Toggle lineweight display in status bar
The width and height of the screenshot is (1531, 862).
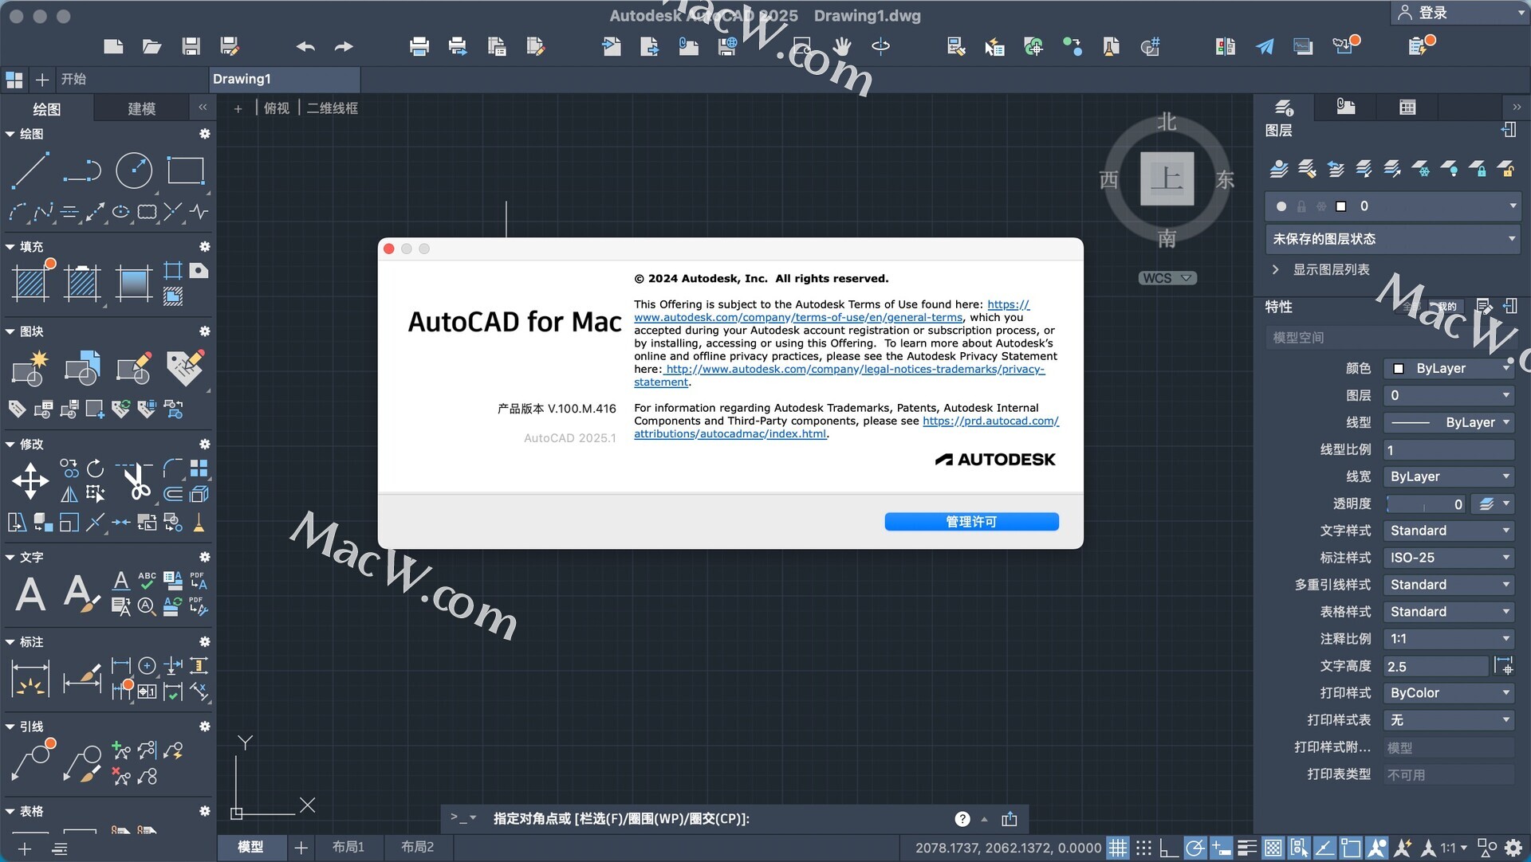(x=1246, y=848)
